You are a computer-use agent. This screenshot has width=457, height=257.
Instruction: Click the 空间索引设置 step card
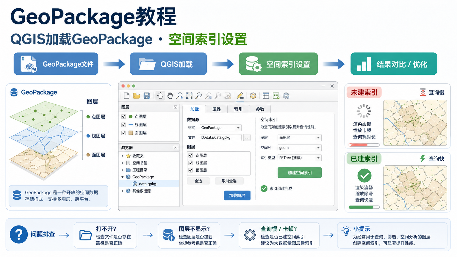(x=278, y=64)
